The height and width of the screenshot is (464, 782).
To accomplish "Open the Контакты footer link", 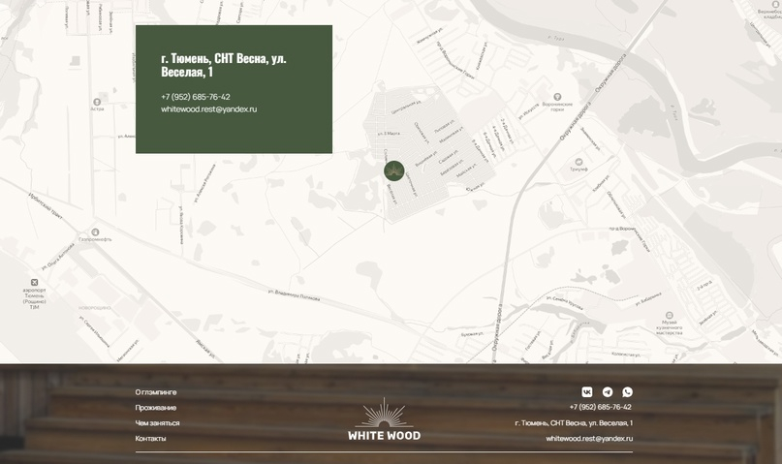I will [x=150, y=439].
